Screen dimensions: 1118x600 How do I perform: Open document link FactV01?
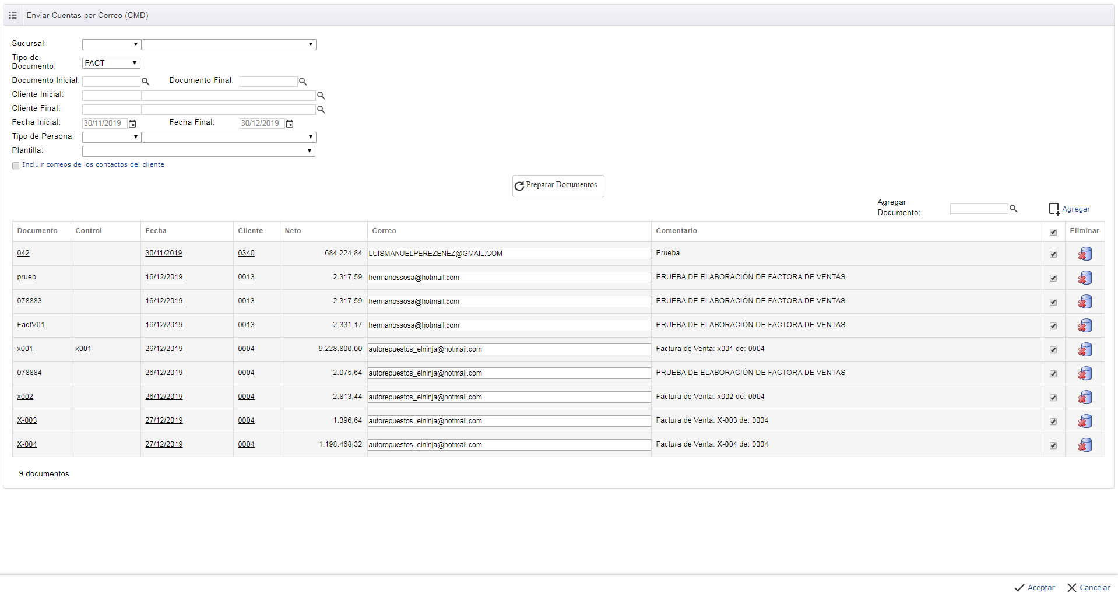[31, 325]
